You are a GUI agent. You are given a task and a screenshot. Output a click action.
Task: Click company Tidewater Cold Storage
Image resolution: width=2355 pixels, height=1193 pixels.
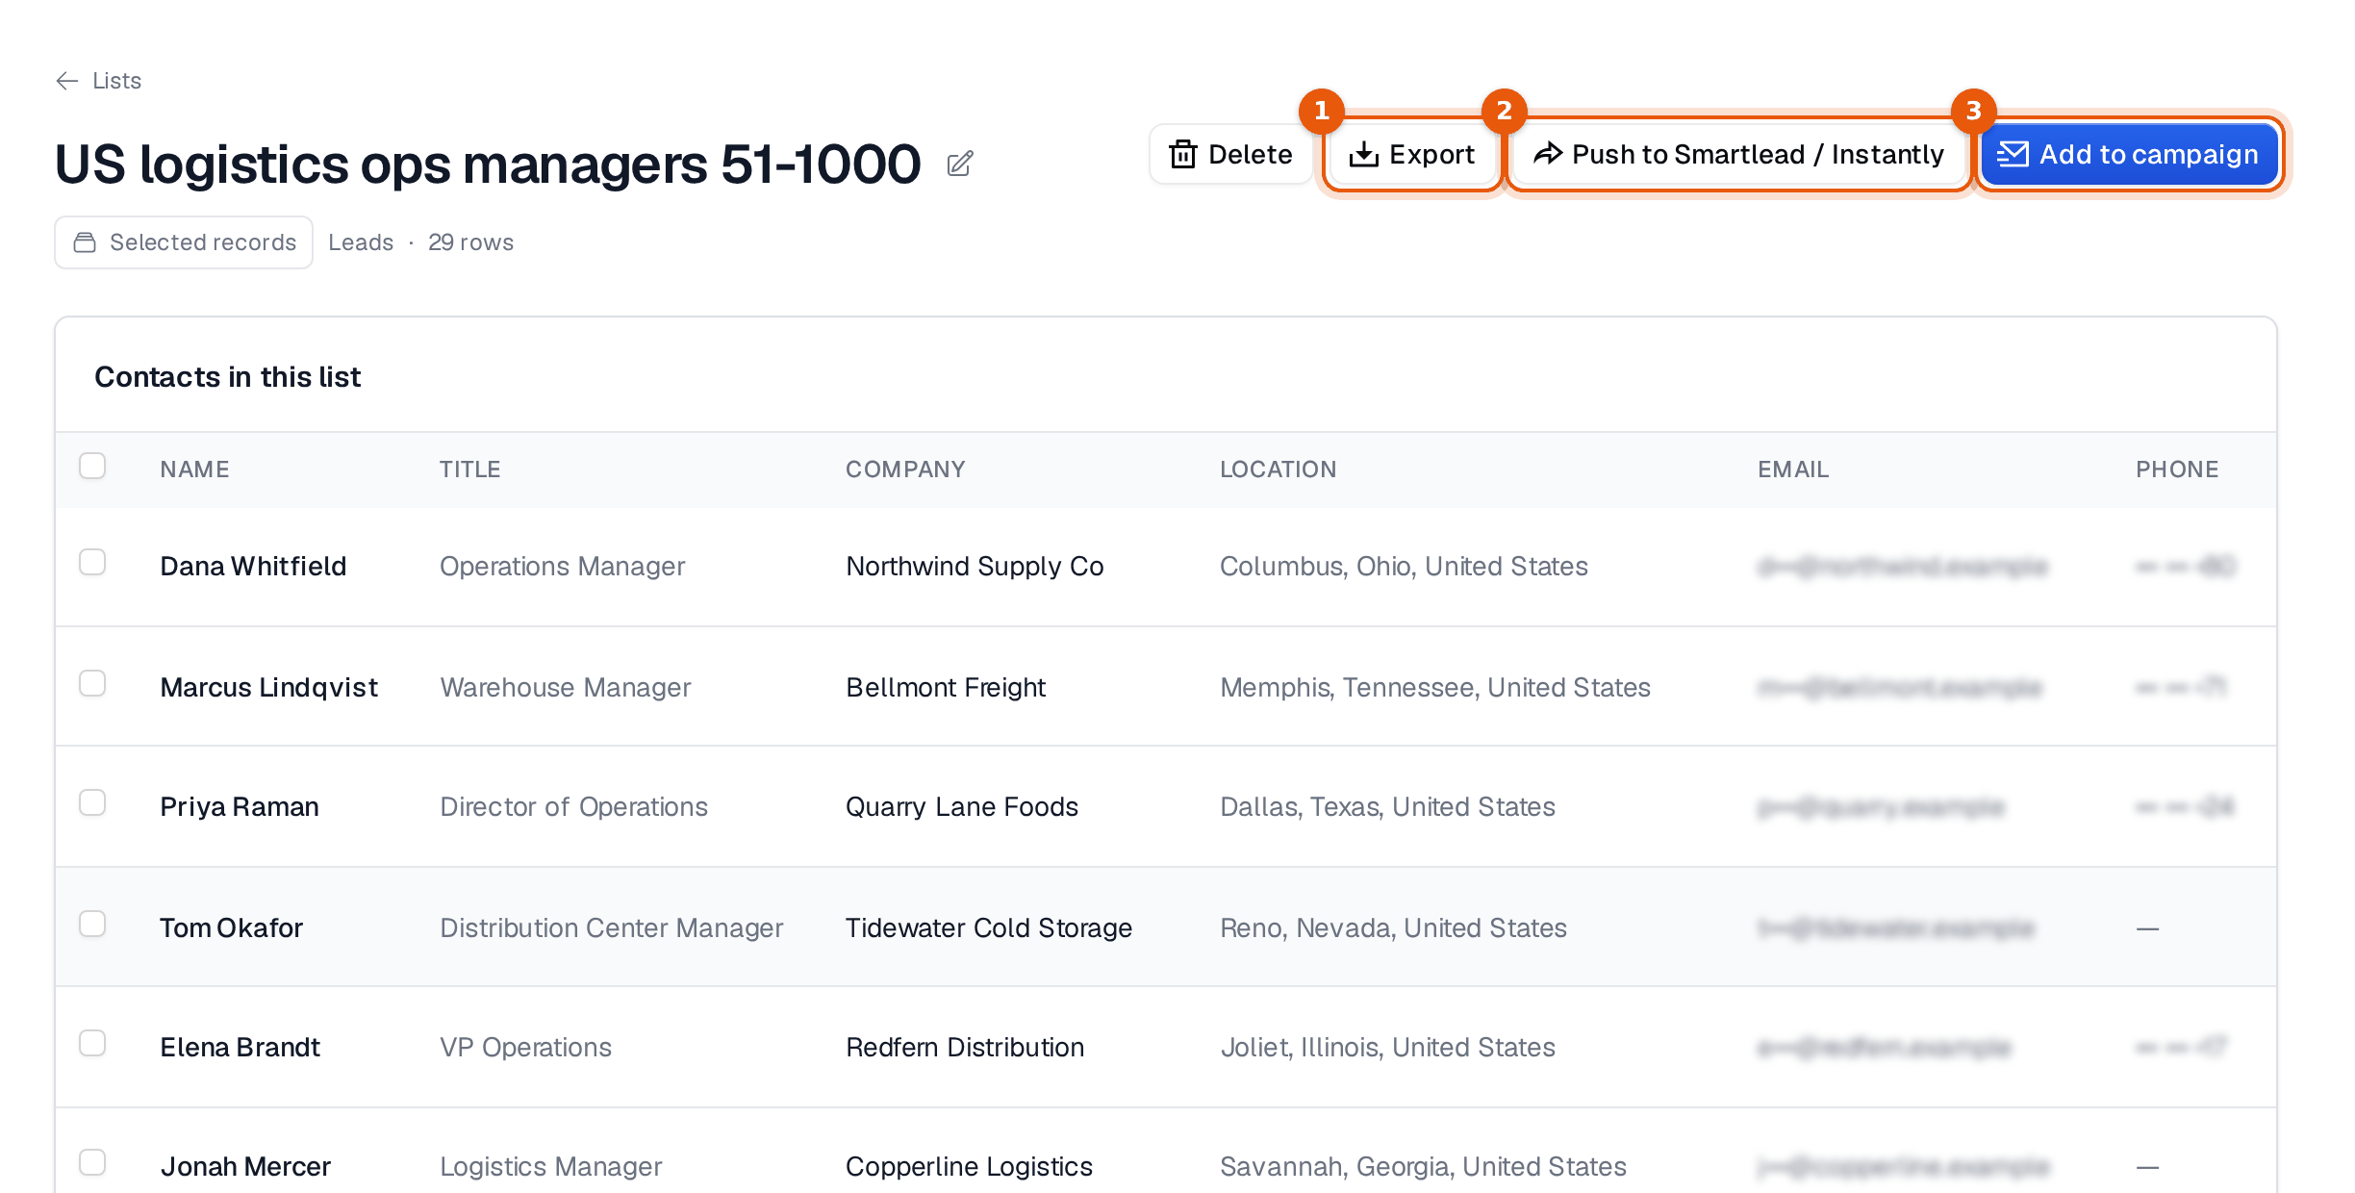[x=989, y=928]
